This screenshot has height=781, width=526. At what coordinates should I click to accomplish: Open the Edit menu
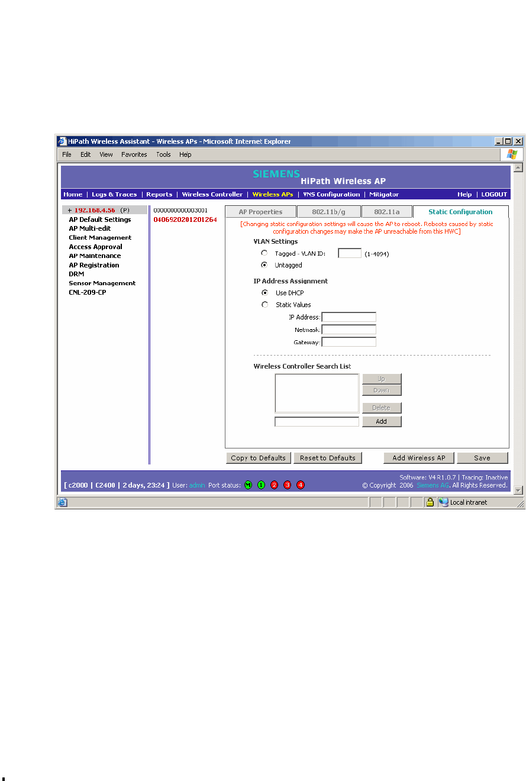(x=86, y=154)
